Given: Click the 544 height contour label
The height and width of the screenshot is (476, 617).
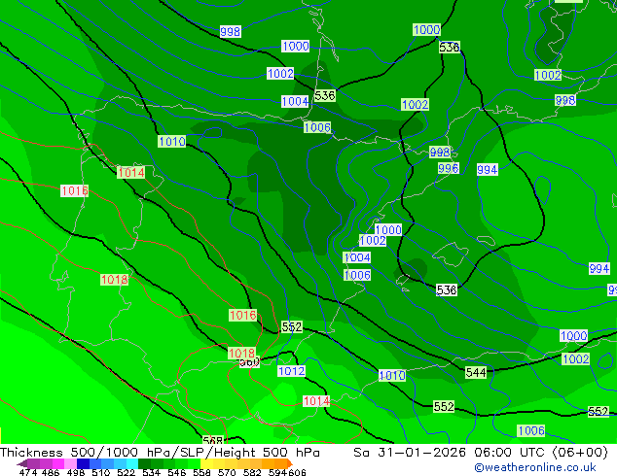Looking at the screenshot, I should point(476,372).
